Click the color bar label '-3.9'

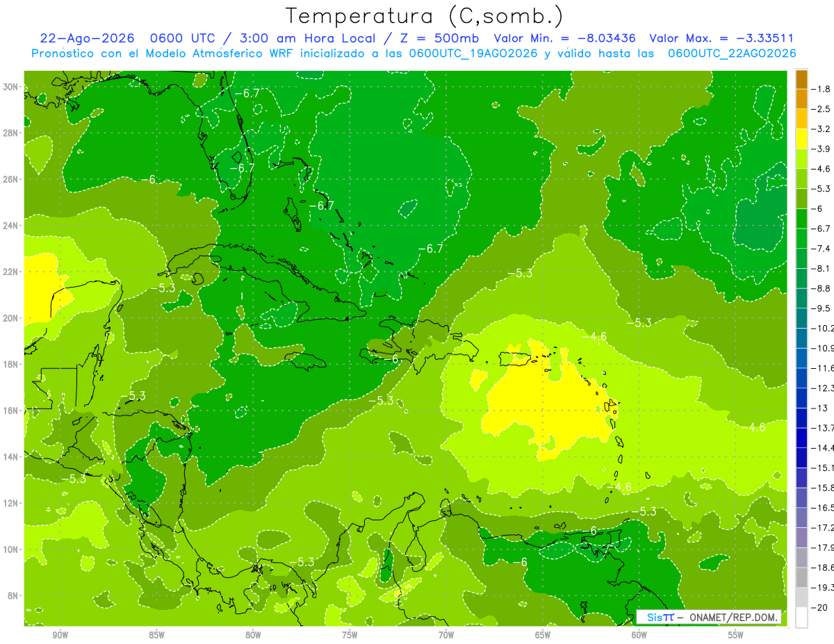click(x=821, y=149)
